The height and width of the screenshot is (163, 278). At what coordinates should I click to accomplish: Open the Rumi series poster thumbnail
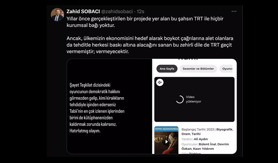(166, 140)
